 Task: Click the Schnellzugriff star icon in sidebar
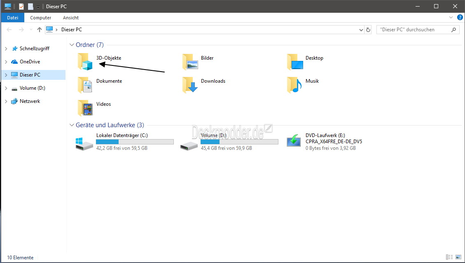[14, 48]
